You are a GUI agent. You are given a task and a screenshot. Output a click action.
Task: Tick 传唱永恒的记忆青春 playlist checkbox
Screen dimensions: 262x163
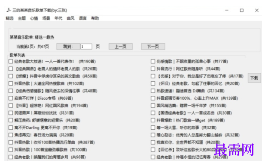click(153, 157)
